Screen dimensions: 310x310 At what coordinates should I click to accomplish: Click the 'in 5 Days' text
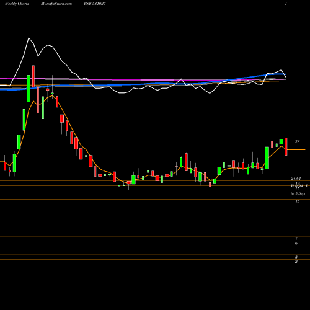tap(298, 194)
